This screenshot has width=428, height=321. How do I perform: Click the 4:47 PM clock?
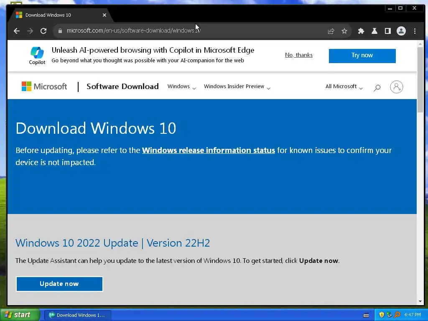(413, 315)
